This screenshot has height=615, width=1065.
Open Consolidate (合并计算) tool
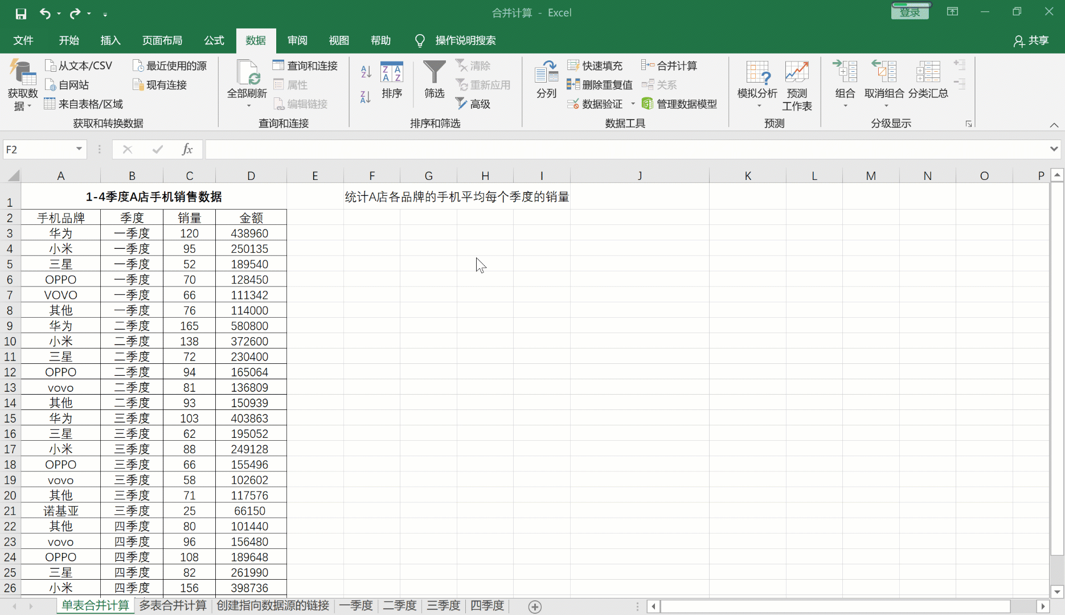click(x=669, y=65)
